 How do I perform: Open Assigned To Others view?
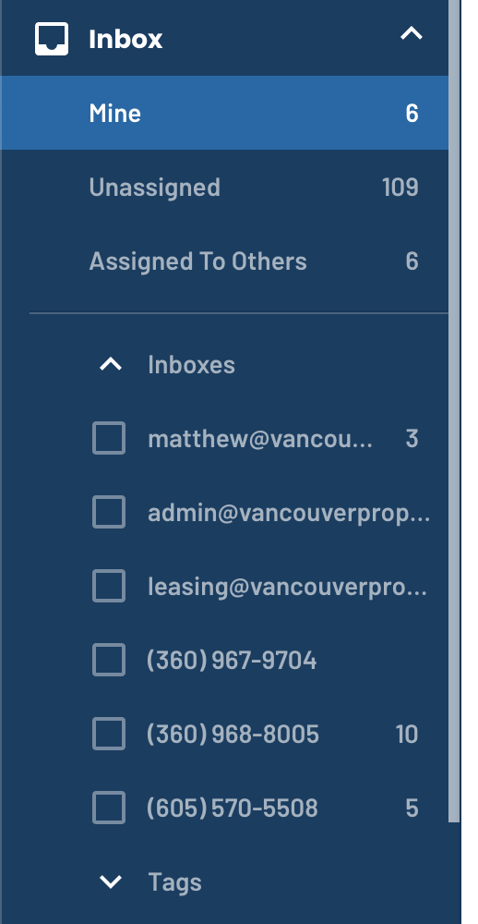pos(224,261)
